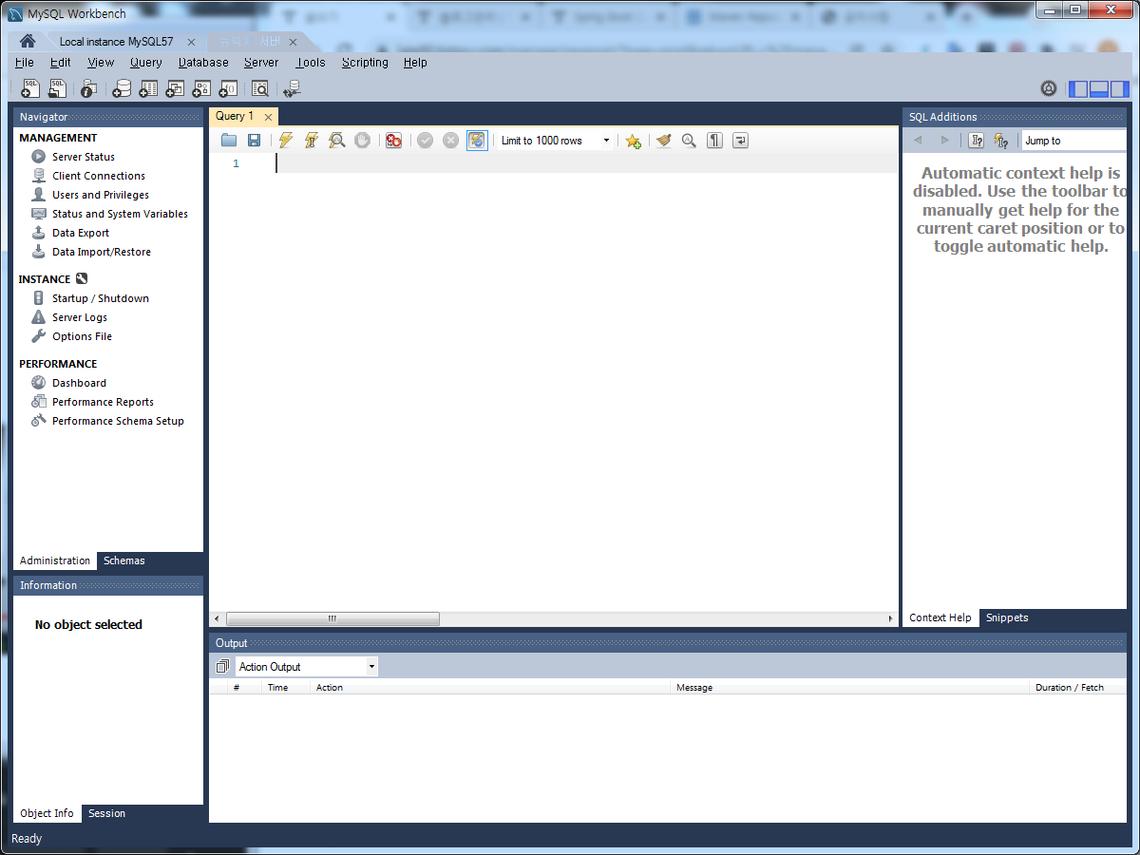
Task: Execute statement under the cursor
Action: [x=311, y=141]
